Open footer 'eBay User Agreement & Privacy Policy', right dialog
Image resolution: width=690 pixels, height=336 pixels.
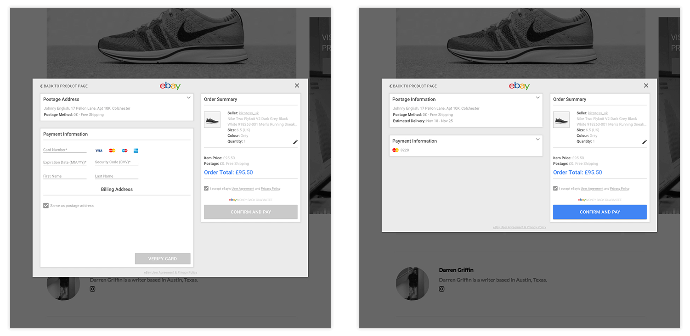click(x=520, y=227)
